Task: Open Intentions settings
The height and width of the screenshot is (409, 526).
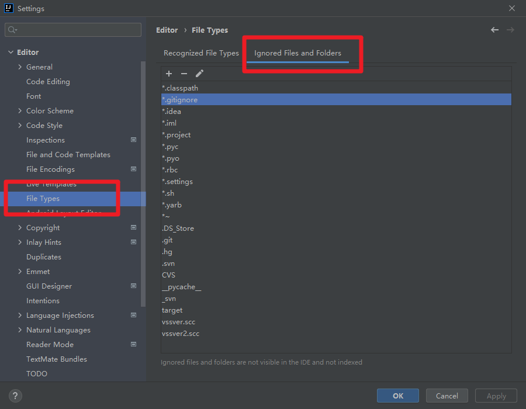Action: tap(43, 301)
